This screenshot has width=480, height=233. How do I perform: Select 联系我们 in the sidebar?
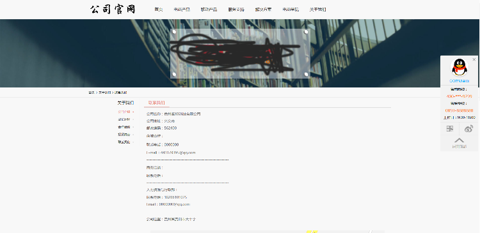pyautogui.click(x=124, y=142)
